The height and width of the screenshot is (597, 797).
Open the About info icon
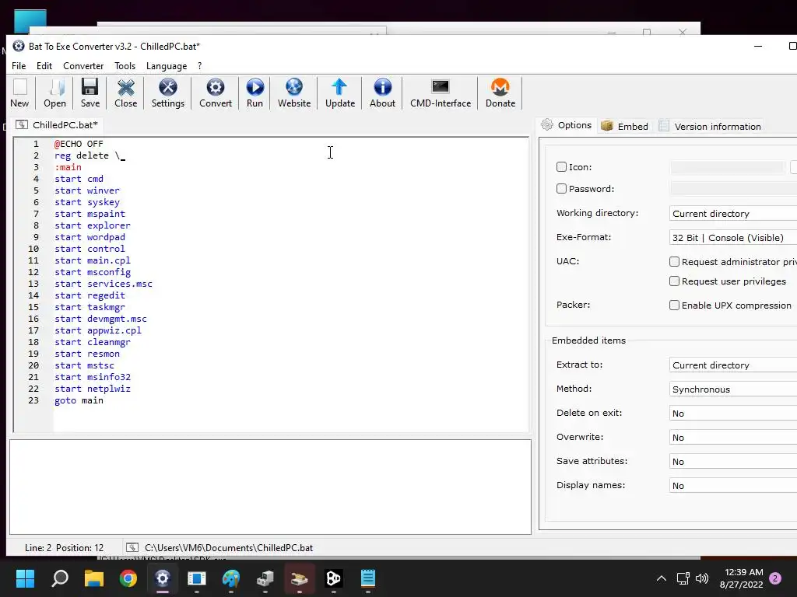click(382, 93)
